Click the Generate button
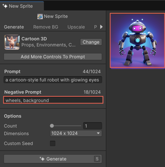This screenshot has height=167, width=165. pyautogui.click(x=53, y=159)
